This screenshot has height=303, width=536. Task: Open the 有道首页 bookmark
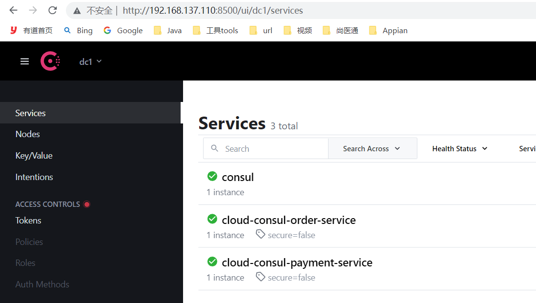(x=31, y=30)
